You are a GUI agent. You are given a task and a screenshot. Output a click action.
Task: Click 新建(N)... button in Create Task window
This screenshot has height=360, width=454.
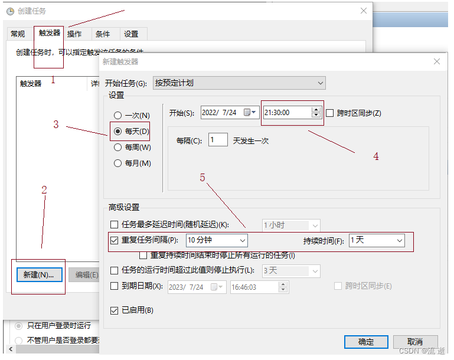39,274
